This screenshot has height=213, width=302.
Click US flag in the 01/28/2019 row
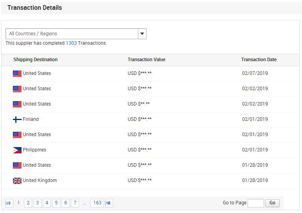click(x=17, y=166)
